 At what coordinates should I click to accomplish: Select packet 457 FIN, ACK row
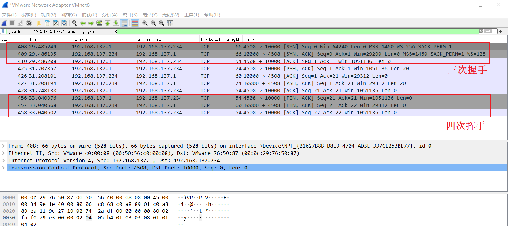click(x=254, y=105)
